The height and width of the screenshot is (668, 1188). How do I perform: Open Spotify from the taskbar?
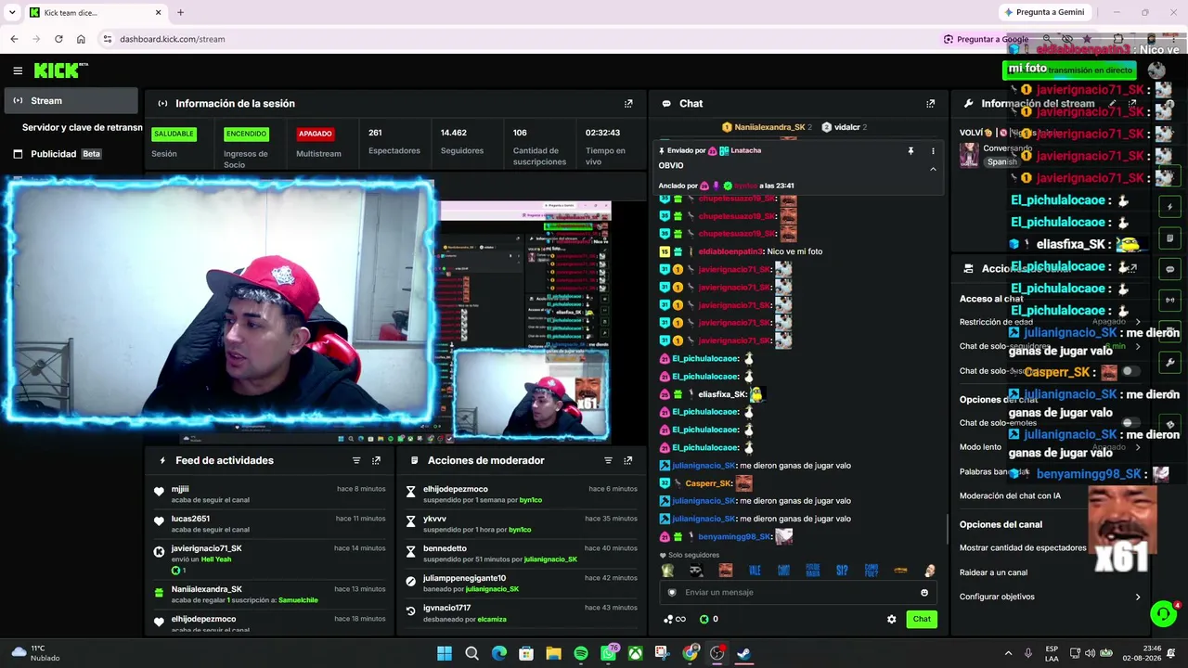point(581,653)
